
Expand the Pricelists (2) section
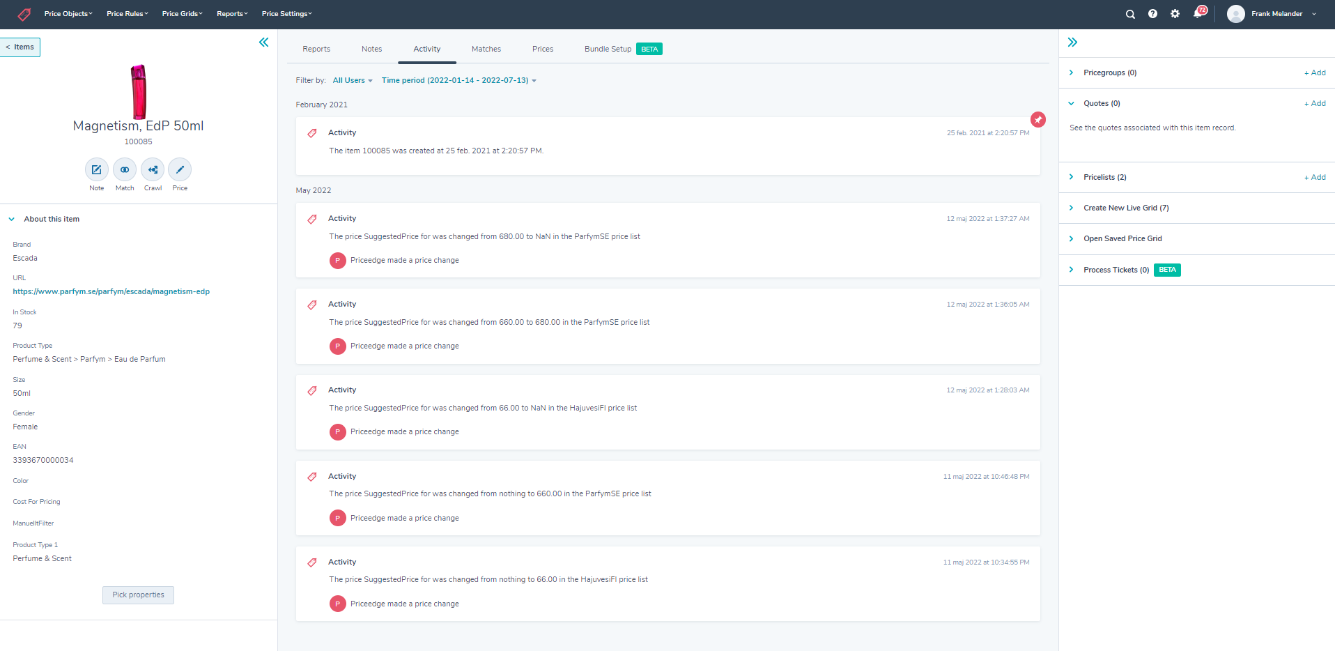coord(1072,178)
